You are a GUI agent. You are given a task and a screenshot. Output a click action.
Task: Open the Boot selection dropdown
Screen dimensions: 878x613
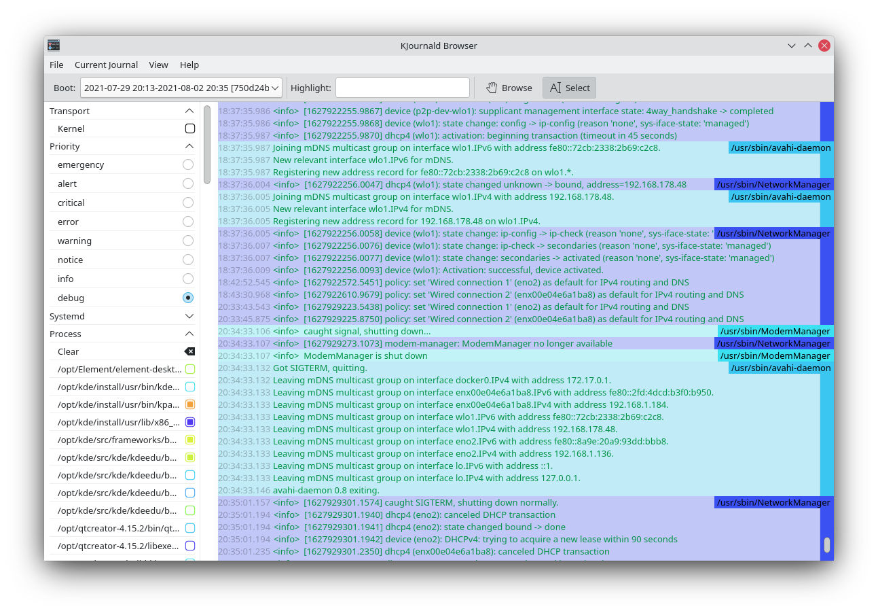(x=181, y=88)
